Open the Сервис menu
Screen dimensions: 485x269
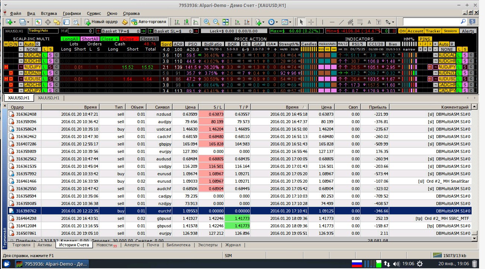[x=94, y=13]
